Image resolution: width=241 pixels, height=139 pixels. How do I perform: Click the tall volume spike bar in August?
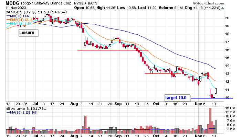(85, 125)
